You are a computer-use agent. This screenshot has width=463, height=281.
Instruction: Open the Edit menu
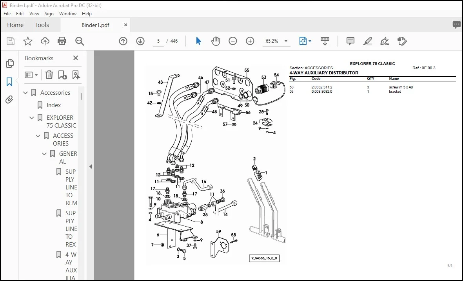(x=20, y=14)
